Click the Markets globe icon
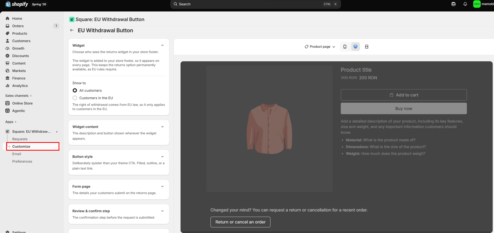Viewport: 494px width, 233px height. 7,71
